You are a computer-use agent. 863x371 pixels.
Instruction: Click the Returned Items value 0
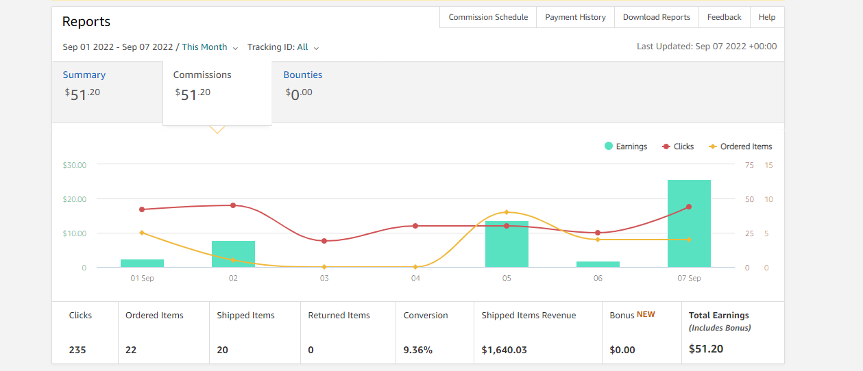(x=311, y=350)
